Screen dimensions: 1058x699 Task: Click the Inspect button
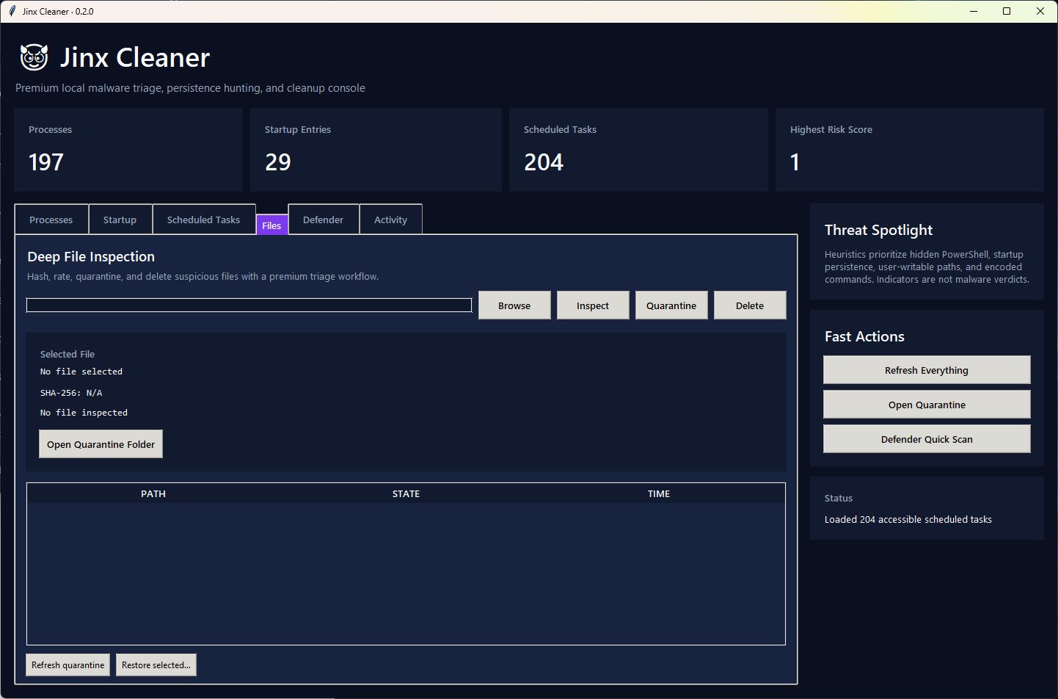(x=593, y=305)
